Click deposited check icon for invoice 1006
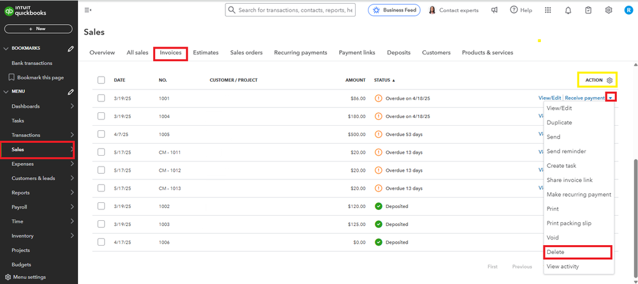 point(379,242)
